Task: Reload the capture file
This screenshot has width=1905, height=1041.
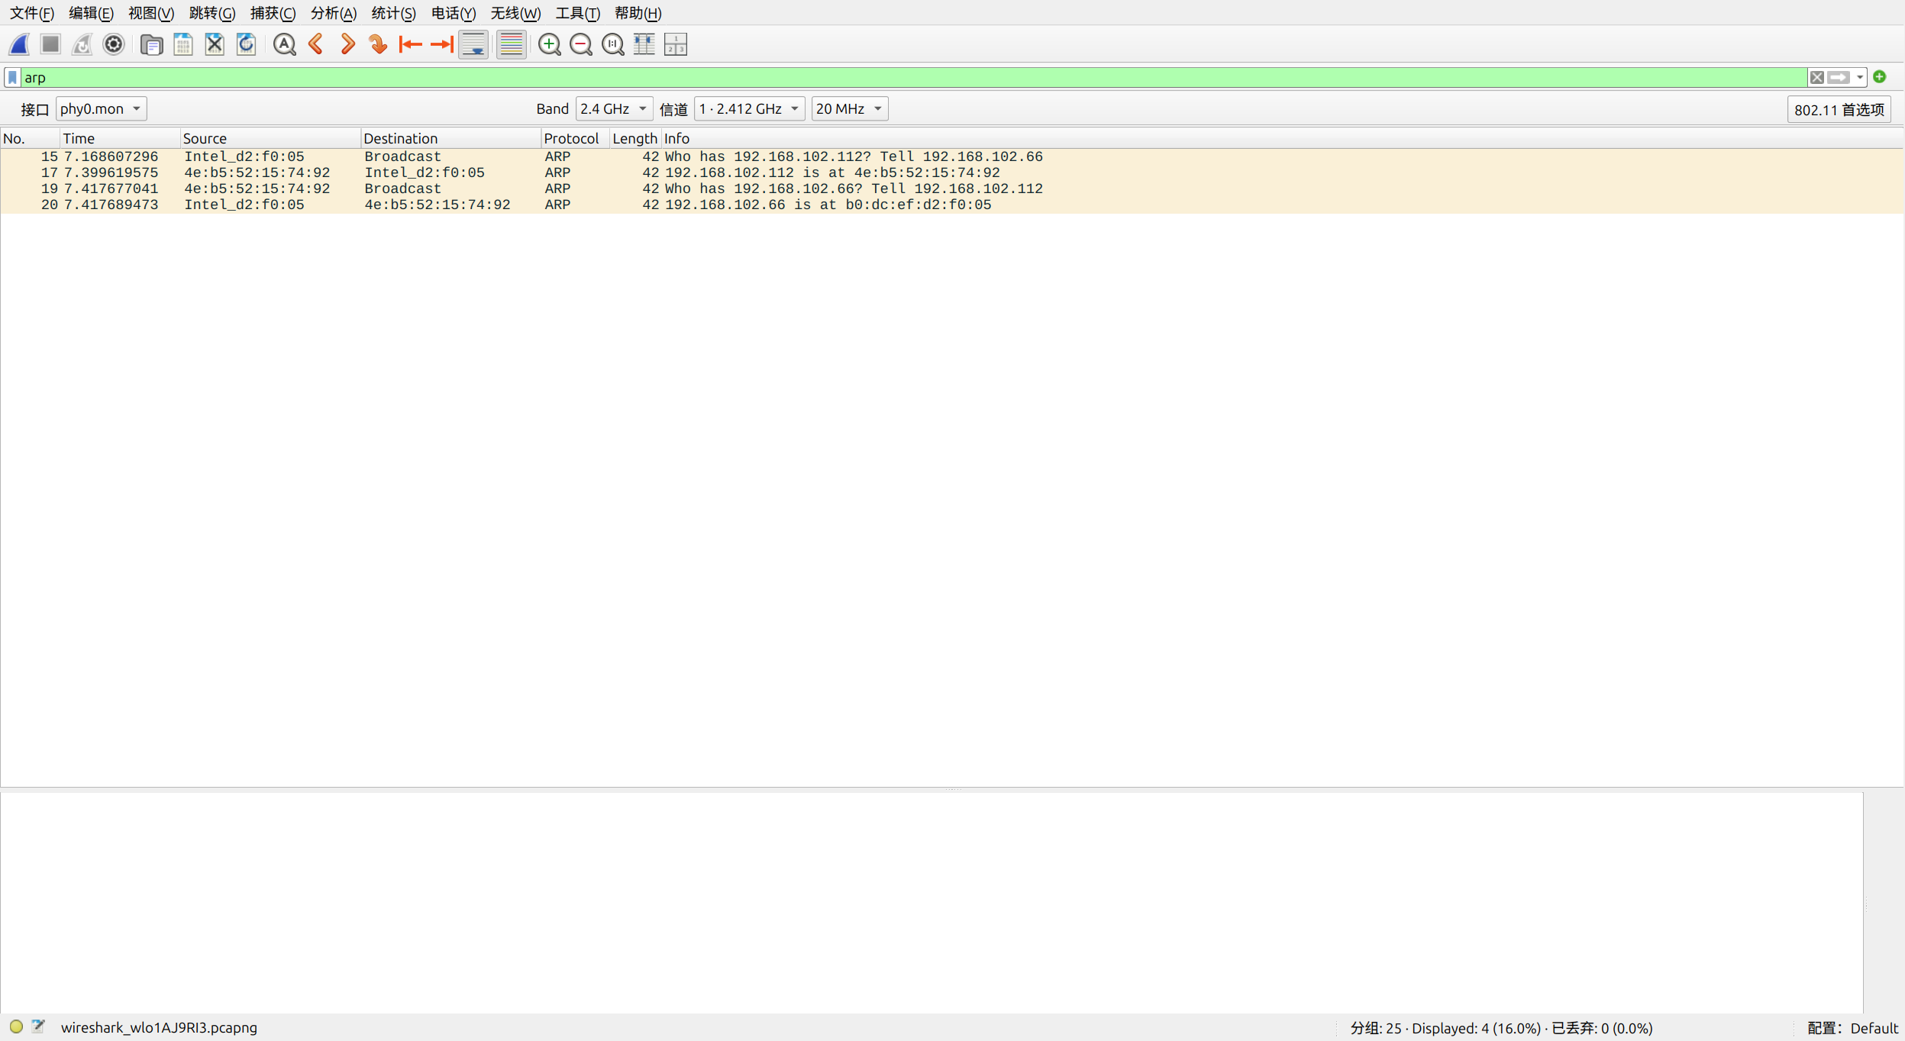Action: point(246,44)
